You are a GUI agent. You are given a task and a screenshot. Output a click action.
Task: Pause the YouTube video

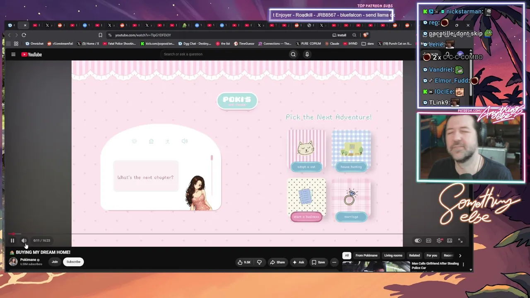coord(12,240)
